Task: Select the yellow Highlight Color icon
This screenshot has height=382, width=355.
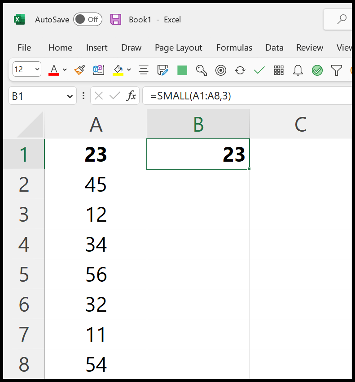Action: tap(118, 69)
